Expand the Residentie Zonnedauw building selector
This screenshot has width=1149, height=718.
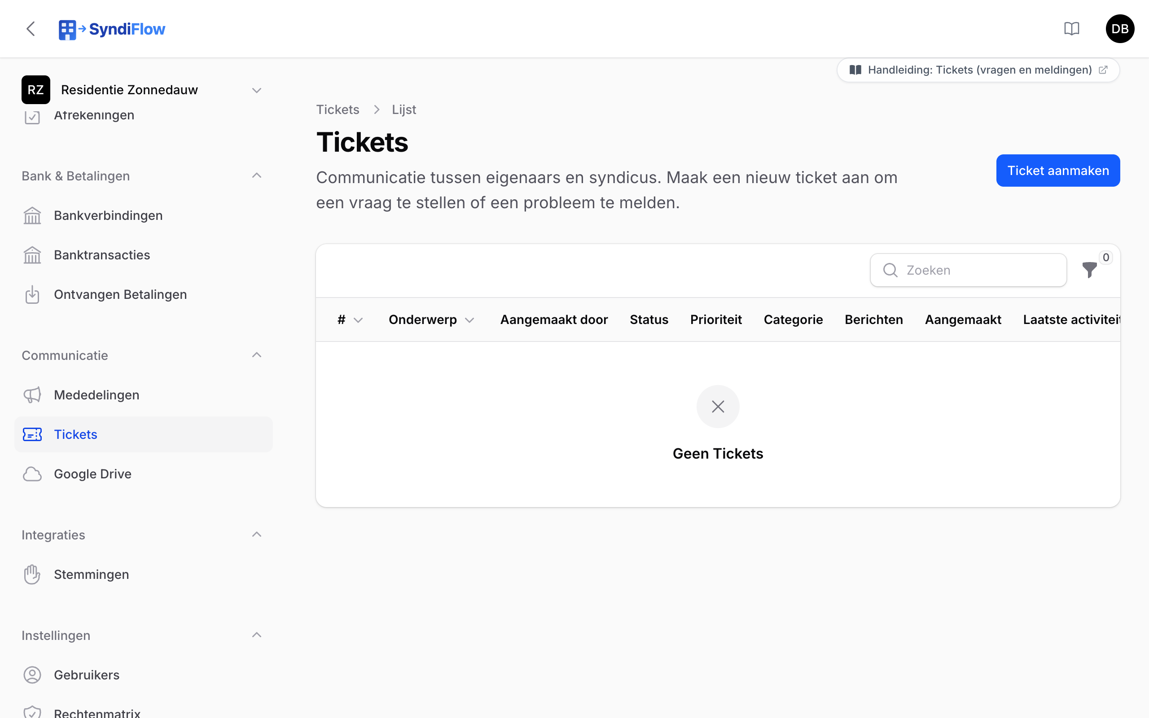(x=142, y=90)
